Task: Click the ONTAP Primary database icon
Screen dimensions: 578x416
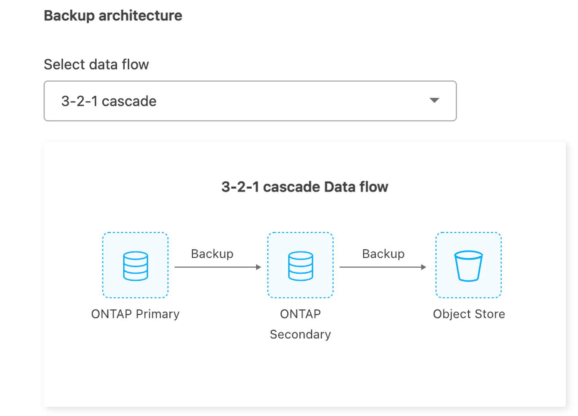Action: click(x=135, y=265)
